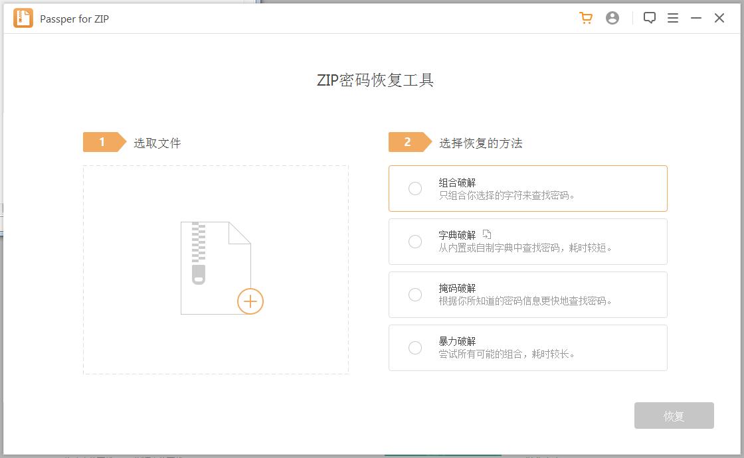
Task: Click the 尝试所有可能的组合 description text
Action: pyautogui.click(x=507, y=354)
